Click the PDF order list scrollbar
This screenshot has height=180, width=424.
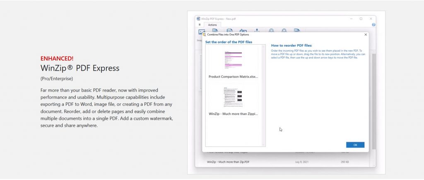(263, 96)
